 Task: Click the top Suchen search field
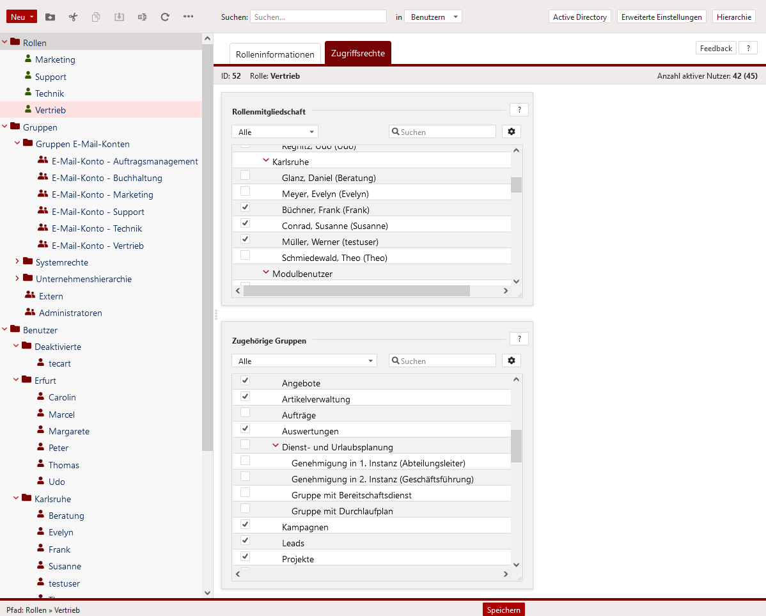pyautogui.click(x=318, y=17)
